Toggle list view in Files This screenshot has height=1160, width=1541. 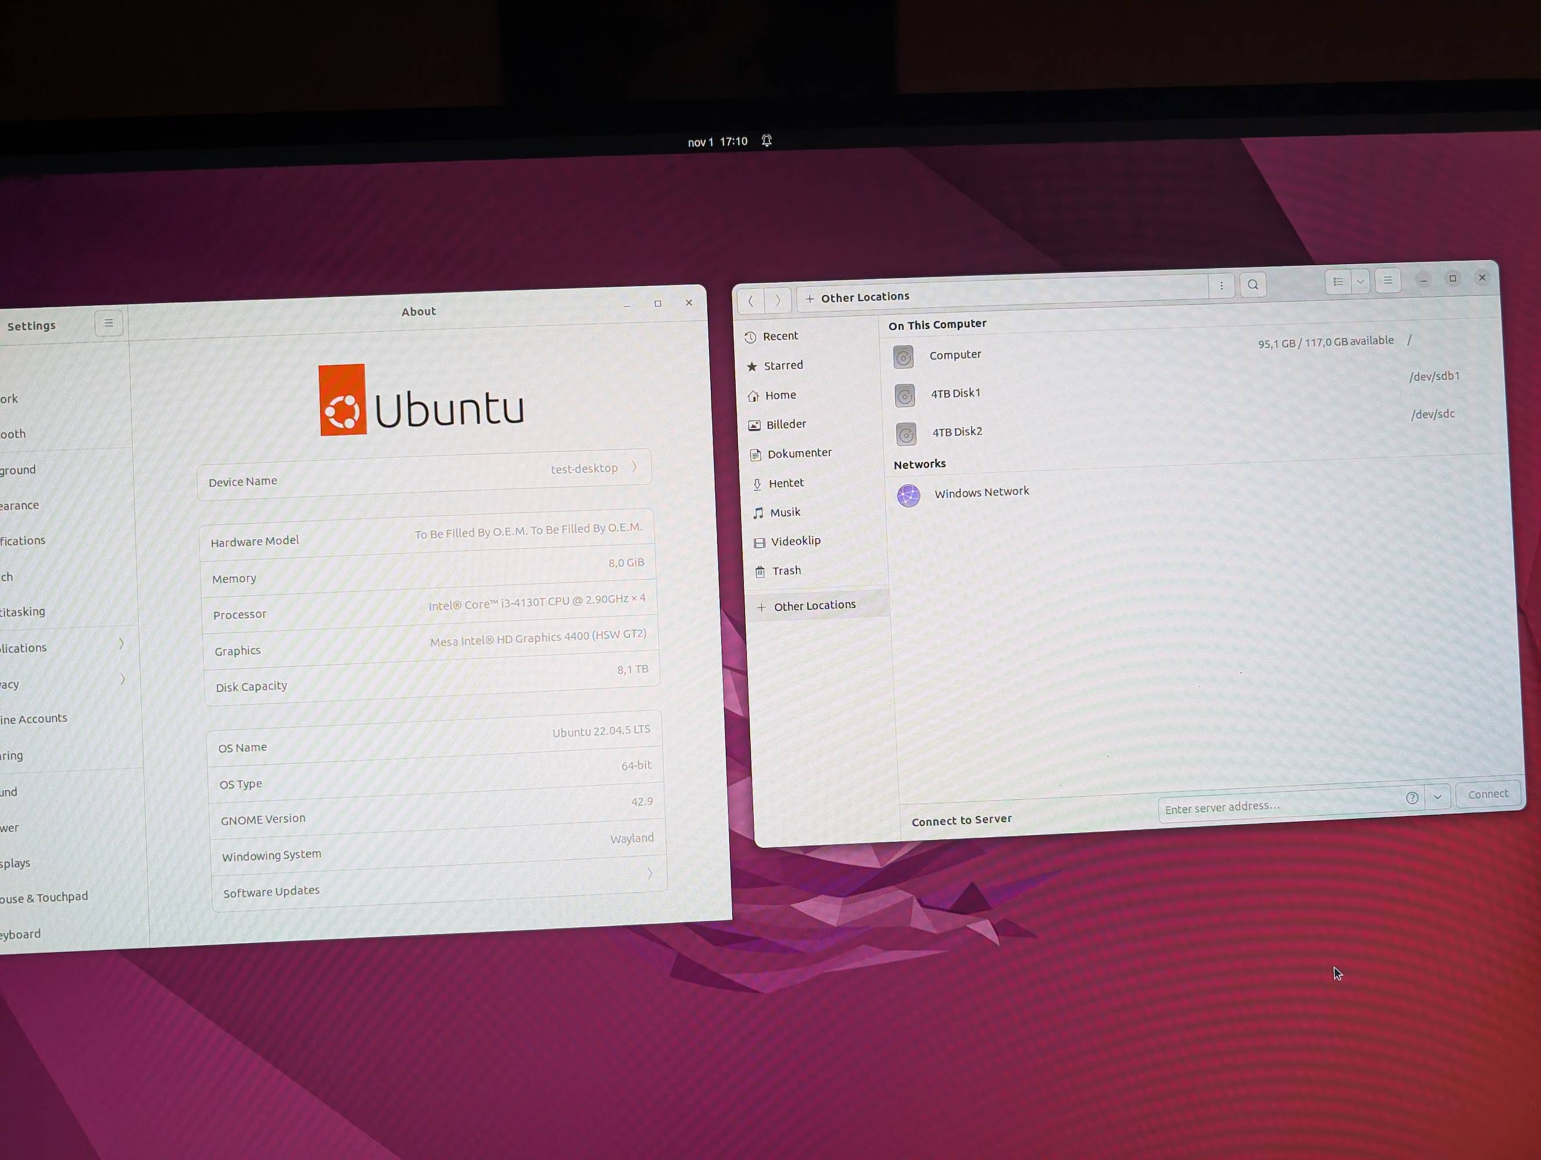pyautogui.click(x=1337, y=282)
